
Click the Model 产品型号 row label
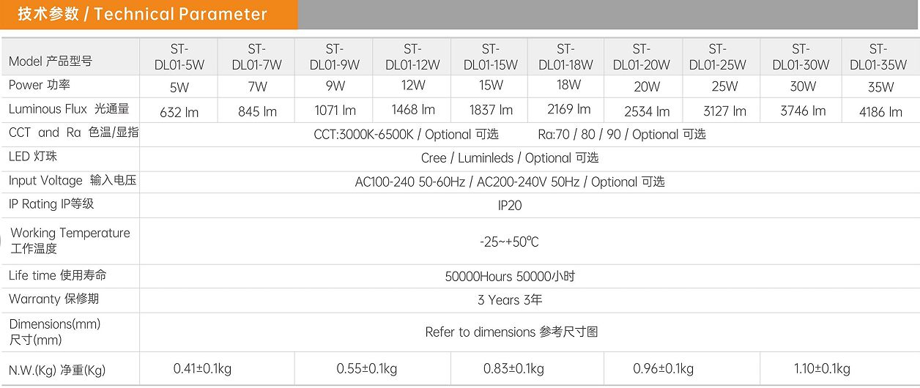(51, 61)
